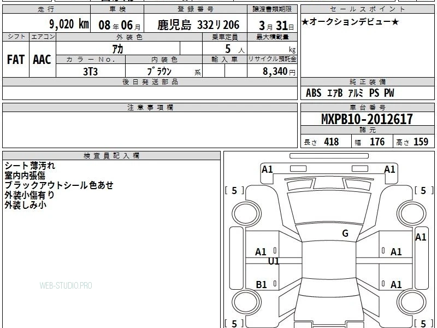Select the 内装色 header cell
Viewport: 437px width, 328px height.
164,60
